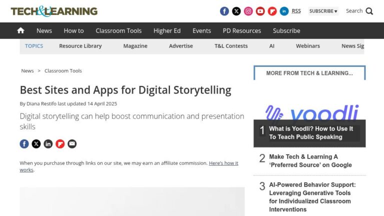Click the Search text field
Screen dimensions: 384x216
point(354,11)
